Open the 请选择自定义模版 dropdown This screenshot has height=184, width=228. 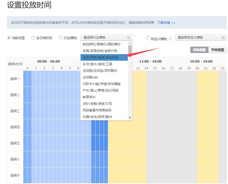[x=201, y=37]
